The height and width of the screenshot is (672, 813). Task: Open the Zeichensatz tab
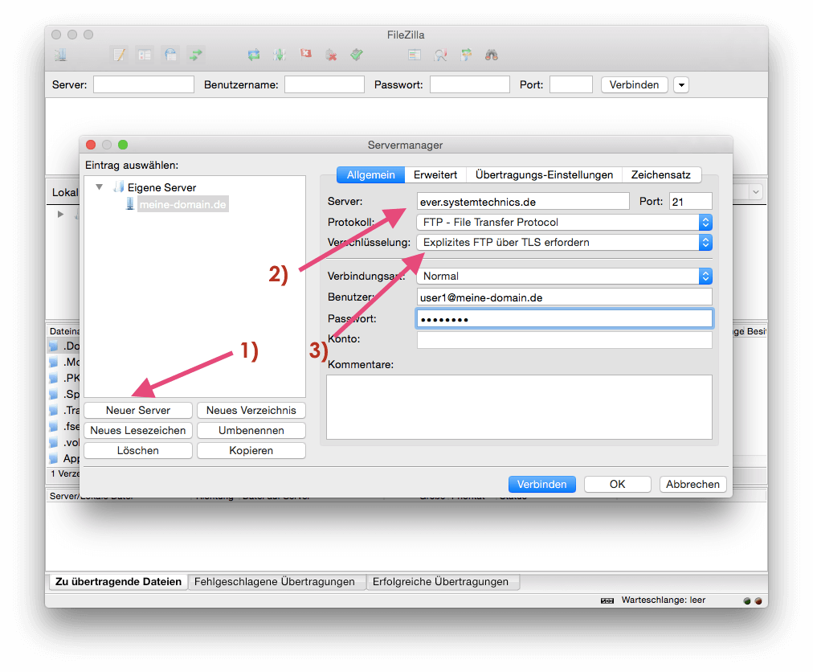661,175
